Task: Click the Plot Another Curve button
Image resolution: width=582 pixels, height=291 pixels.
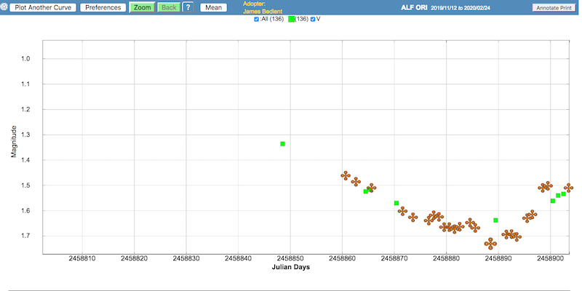Action: (x=41, y=7)
